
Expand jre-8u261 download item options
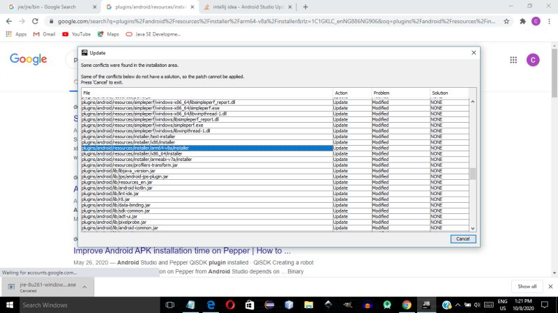pyautogui.click(x=84, y=287)
